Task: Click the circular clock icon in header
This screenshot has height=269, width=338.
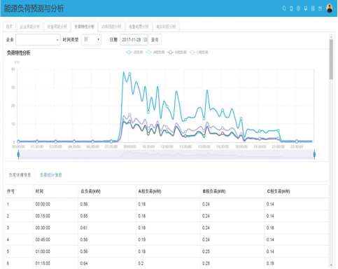Action: point(298,8)
